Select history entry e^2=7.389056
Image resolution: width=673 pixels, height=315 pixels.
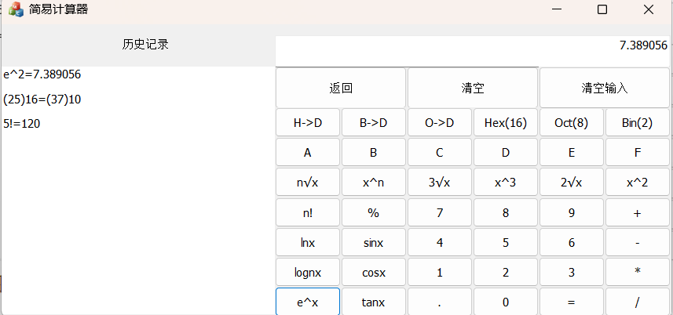[42, 74]
